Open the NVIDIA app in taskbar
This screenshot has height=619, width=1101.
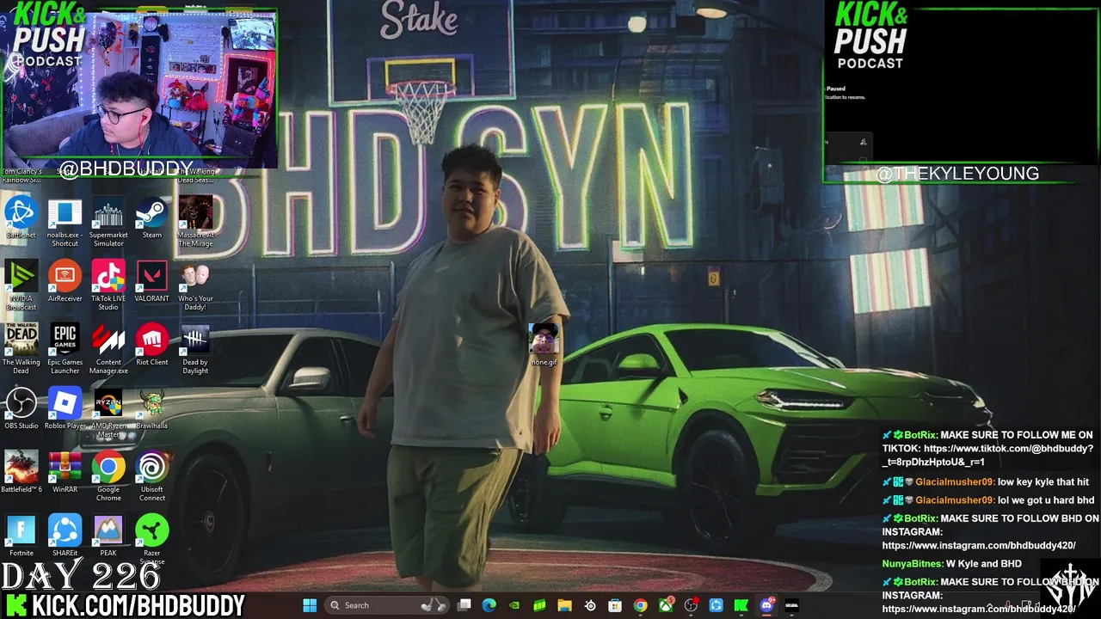coord(514,605)
